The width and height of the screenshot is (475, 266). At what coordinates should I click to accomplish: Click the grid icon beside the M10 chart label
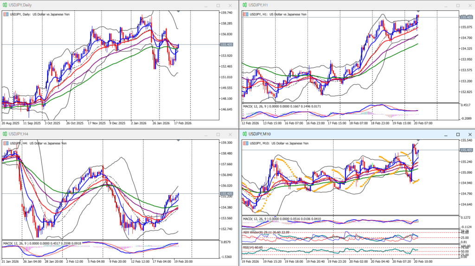point(245,143)
